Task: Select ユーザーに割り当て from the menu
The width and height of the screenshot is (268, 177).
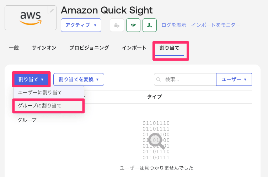Action: 40,93
